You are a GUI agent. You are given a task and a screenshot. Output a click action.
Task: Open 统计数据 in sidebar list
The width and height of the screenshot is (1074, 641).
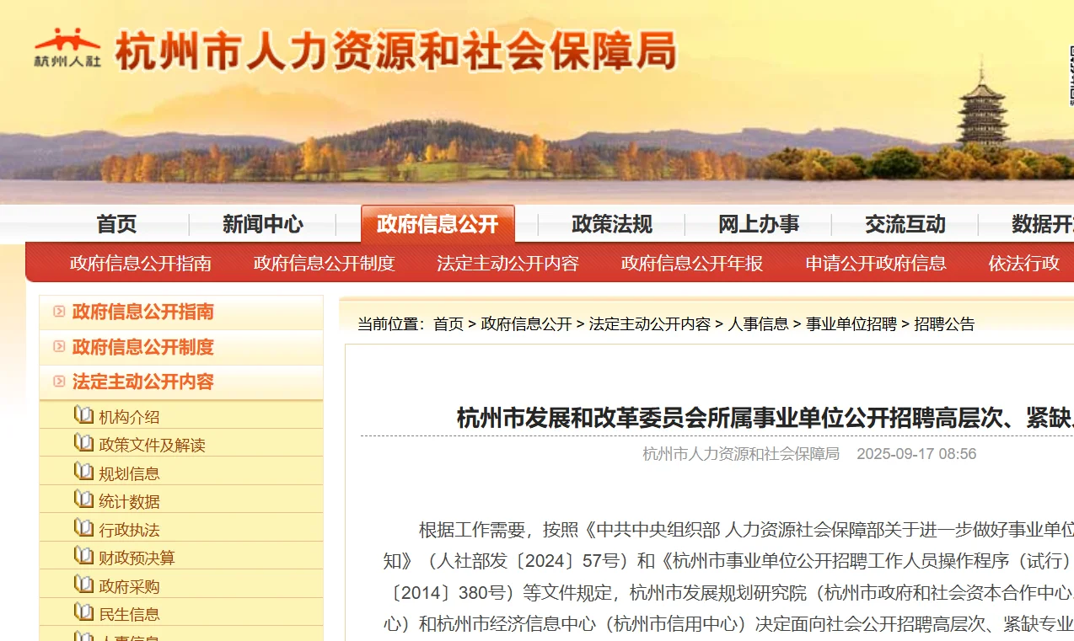pyautogui.click(x=129, y=501)
